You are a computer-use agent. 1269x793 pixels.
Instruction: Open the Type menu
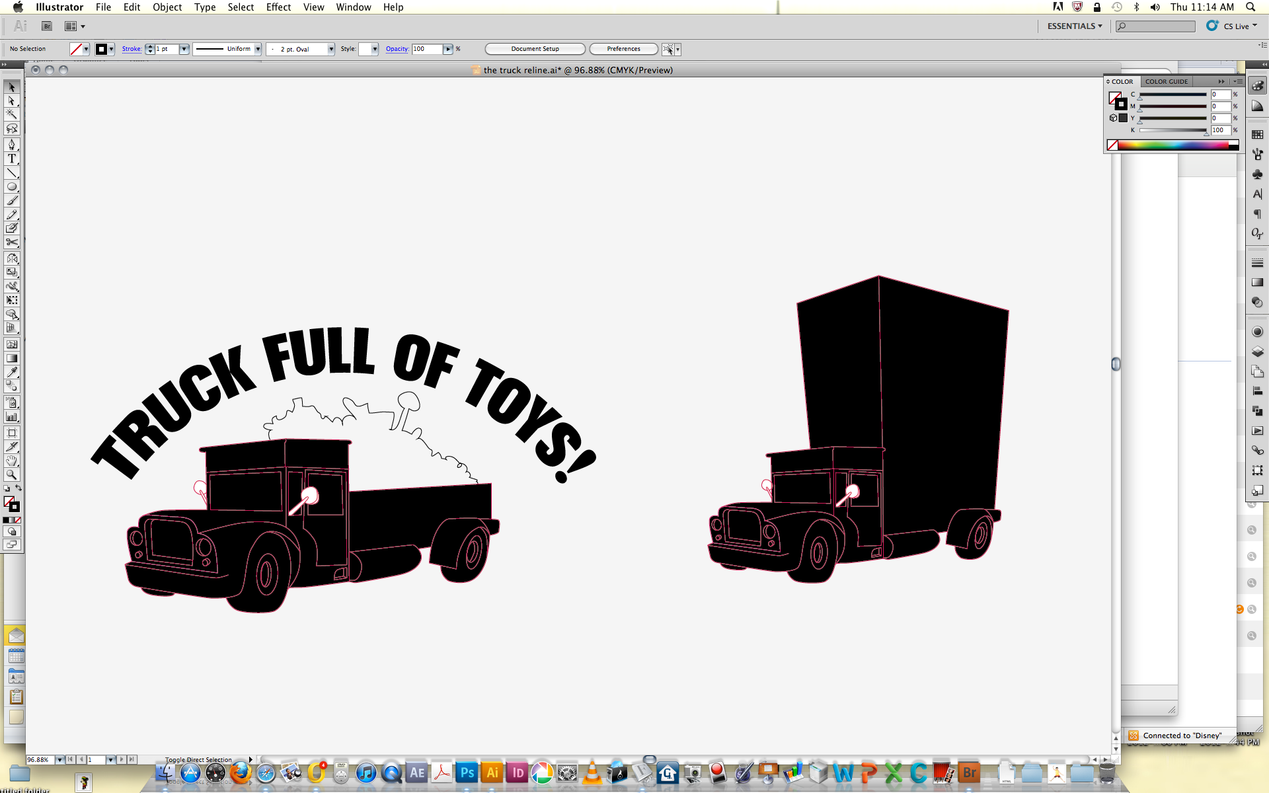pyautogui.click(x=205, y=7)
